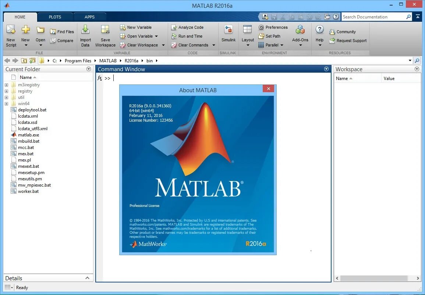Go up one folder level
This screenshot has width=425, height=295.
[x=24, y=60]
